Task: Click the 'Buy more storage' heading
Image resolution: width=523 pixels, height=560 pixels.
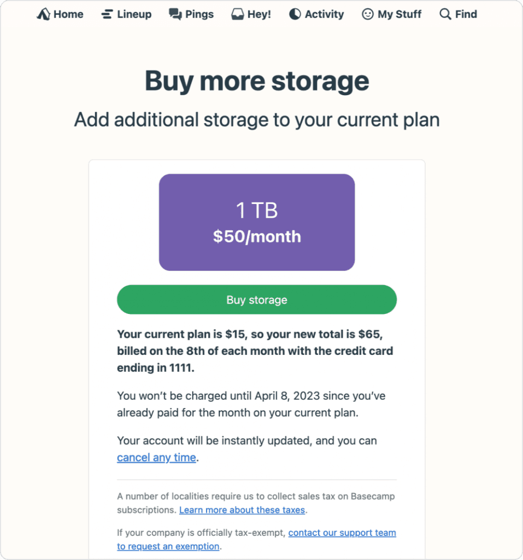Action: click(257, 81)
